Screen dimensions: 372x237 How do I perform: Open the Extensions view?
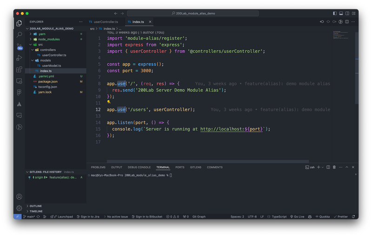pos(19,69)
